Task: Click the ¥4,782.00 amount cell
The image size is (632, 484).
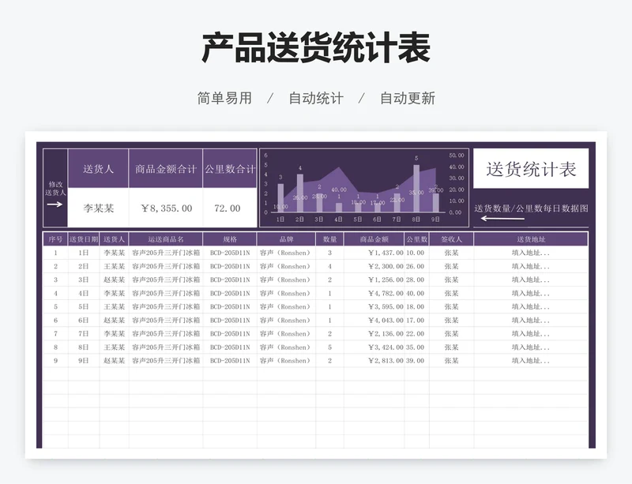Action: 374,294
